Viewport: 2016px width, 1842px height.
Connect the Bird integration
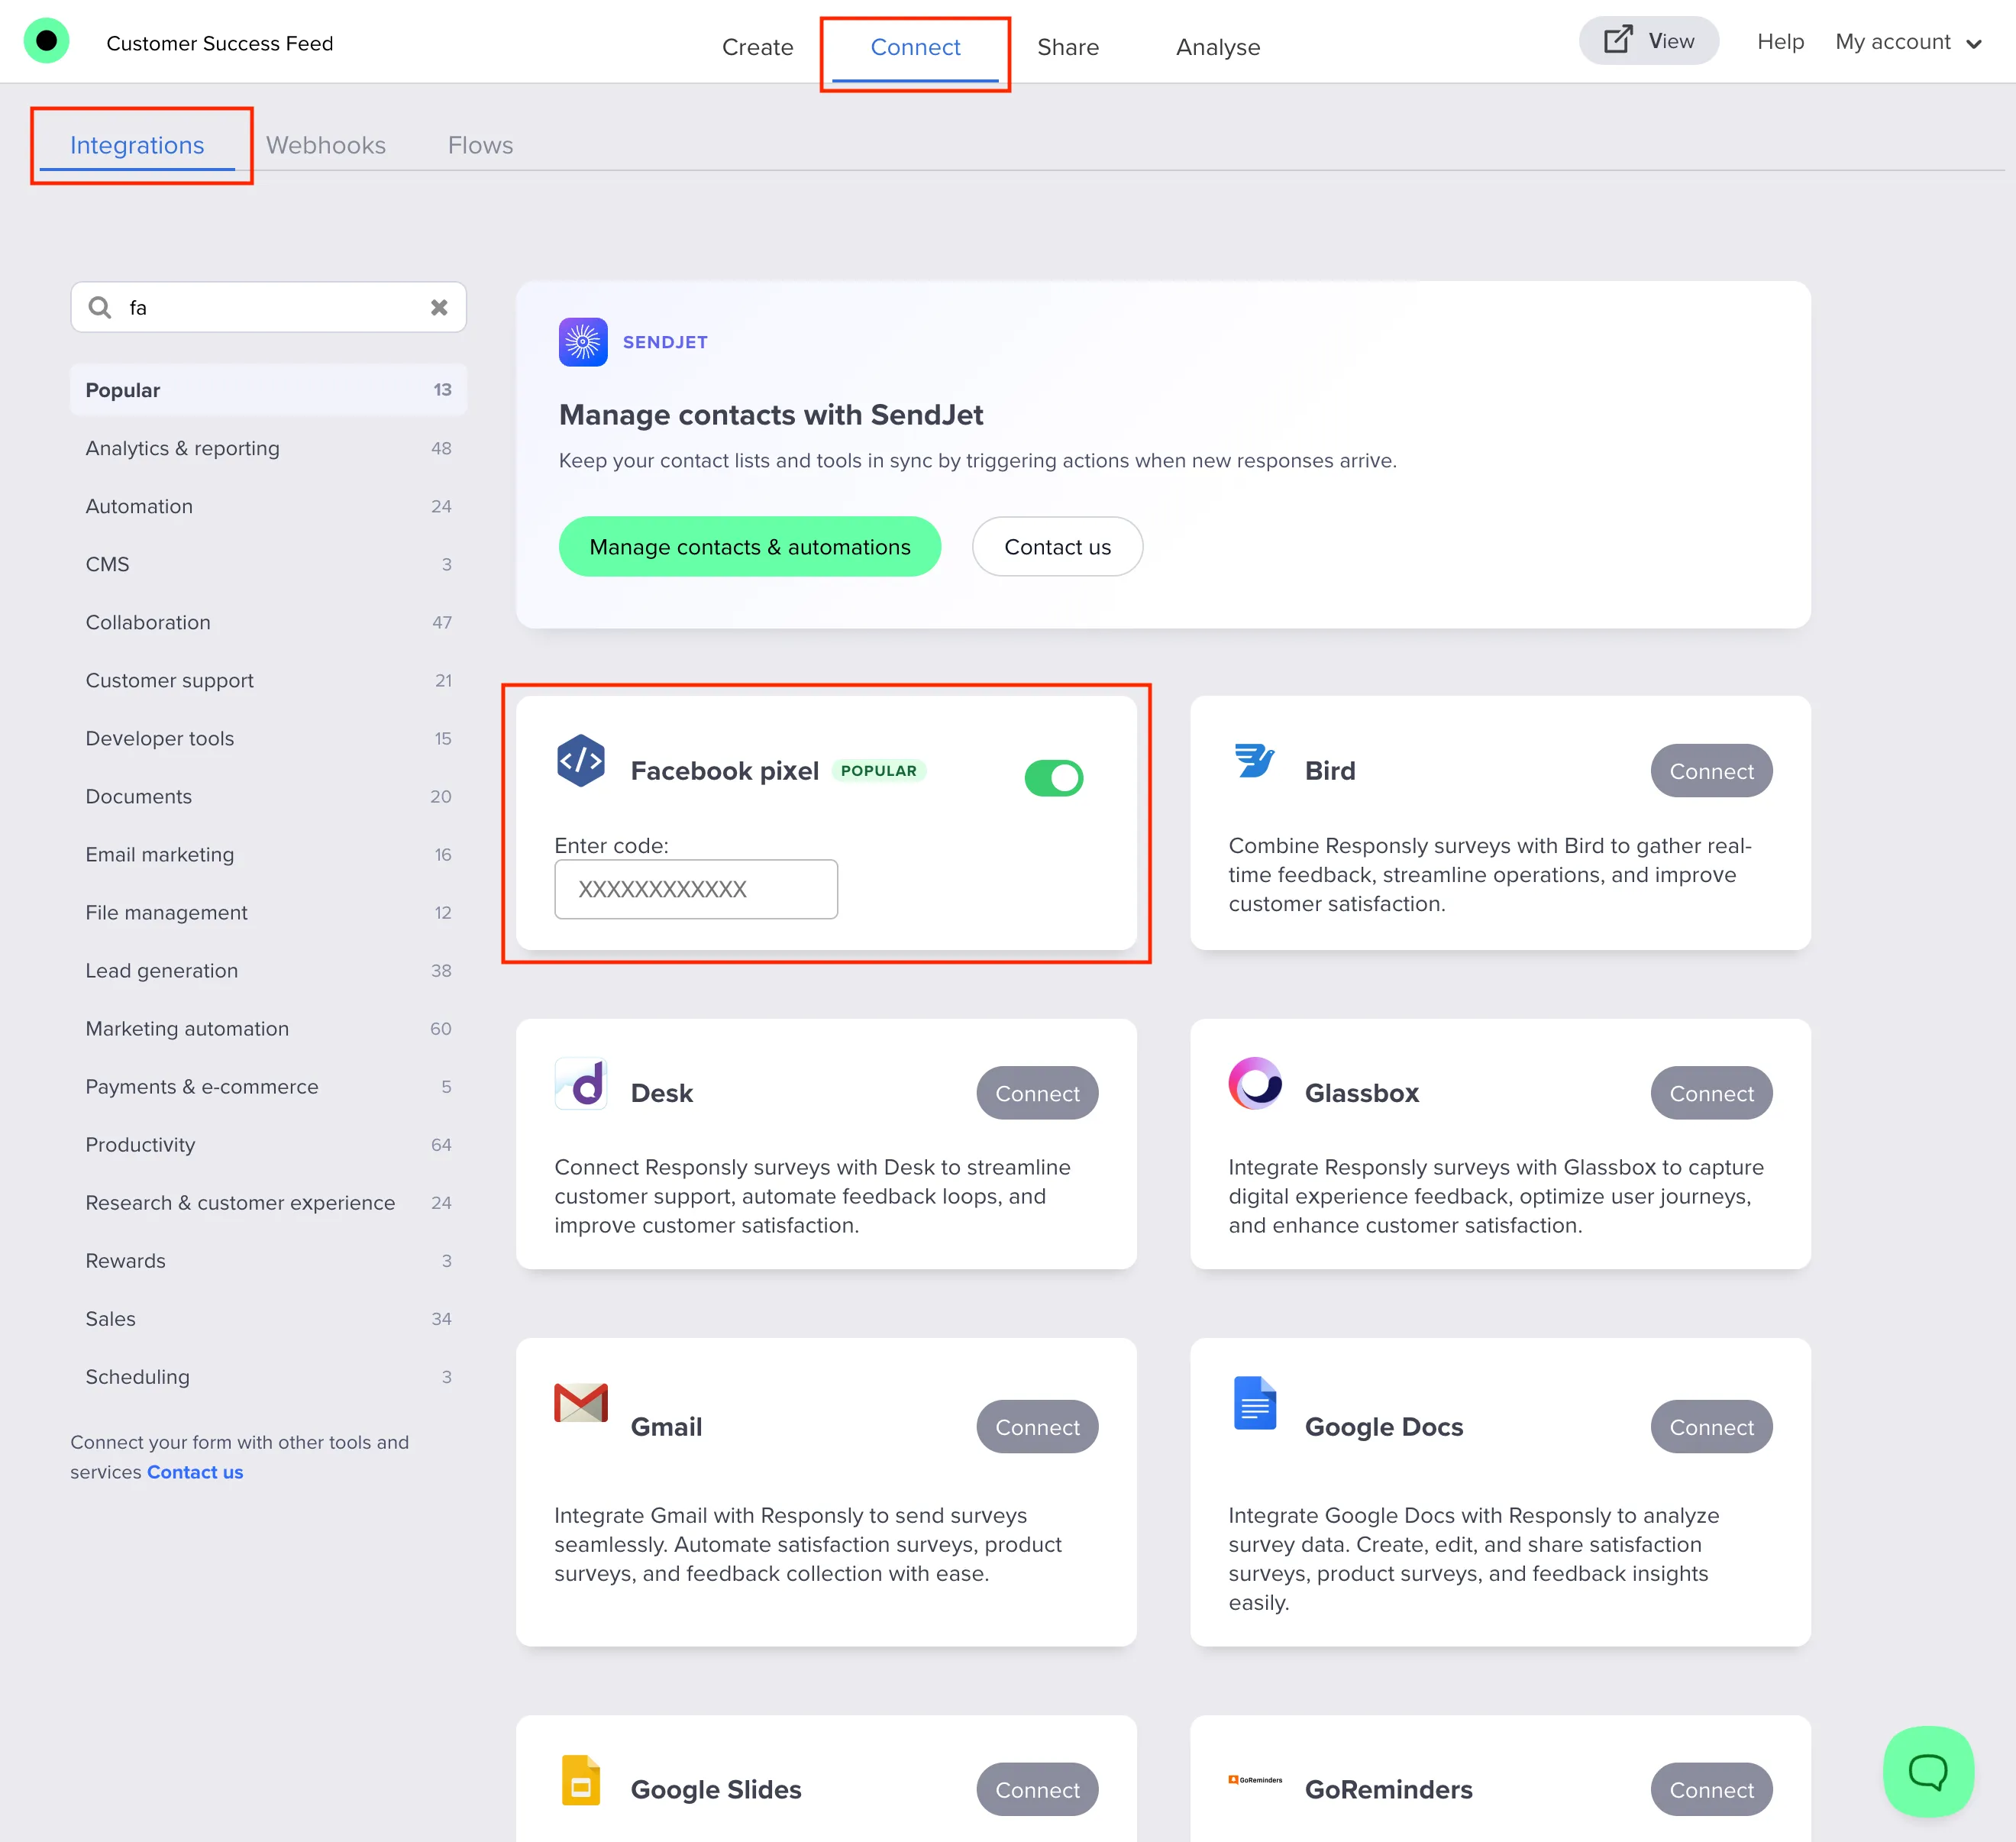tap(1711, 771)
